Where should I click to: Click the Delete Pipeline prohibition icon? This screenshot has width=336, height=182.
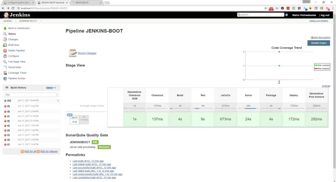[5, 50]
